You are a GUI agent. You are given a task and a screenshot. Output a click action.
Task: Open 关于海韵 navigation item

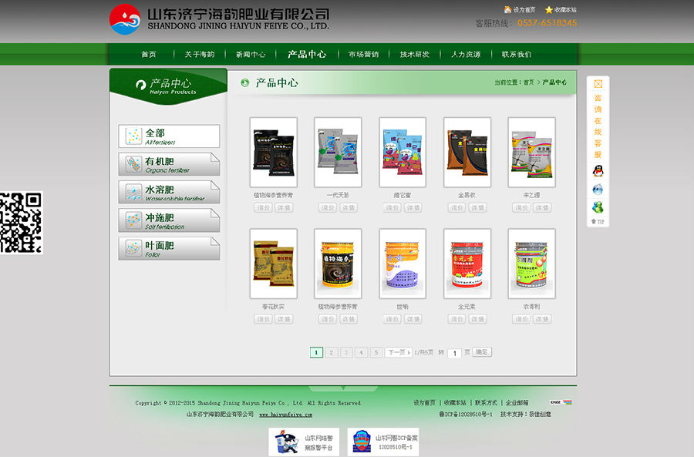pos(200,55)
